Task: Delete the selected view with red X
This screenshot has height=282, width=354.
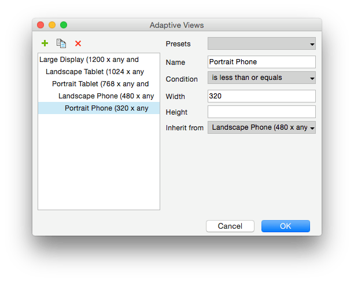Action: (x=78, y=43)
